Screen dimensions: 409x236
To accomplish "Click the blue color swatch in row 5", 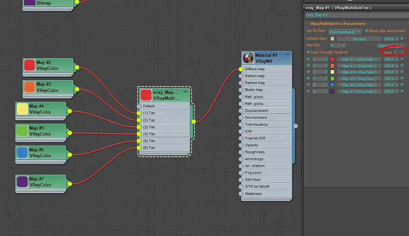I will (332, 85).
